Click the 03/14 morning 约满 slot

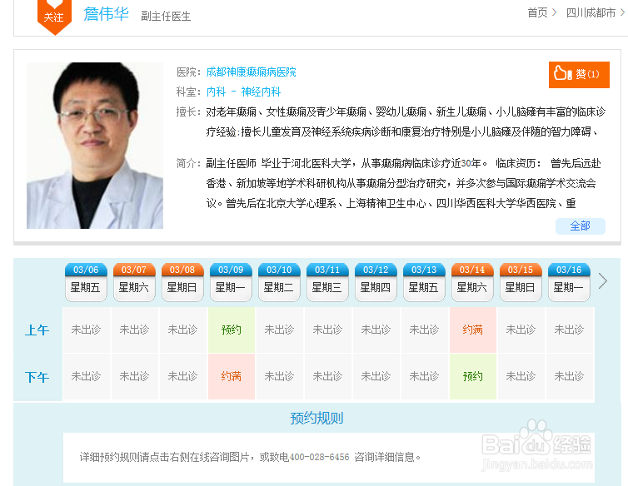(x=472, y=330)
